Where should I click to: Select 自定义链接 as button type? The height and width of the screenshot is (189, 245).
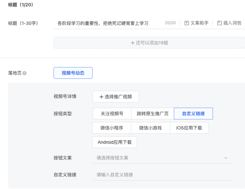tap(193, 114)
